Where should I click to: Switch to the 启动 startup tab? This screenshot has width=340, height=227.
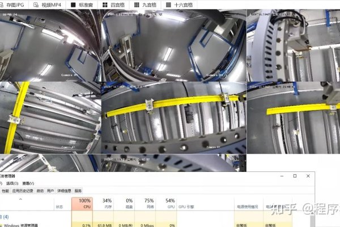click(x=40, y=191)
